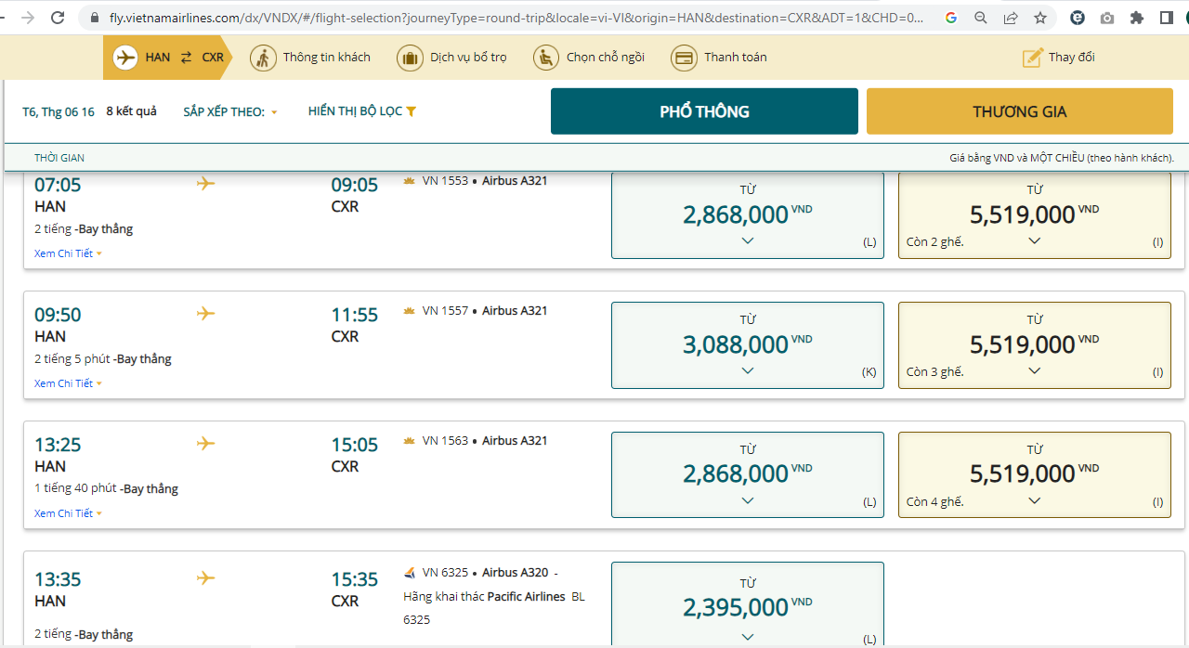The image size is (1189, 648).
Task: Open the browser extensions puzzle icon
Action: [1136, 18]
